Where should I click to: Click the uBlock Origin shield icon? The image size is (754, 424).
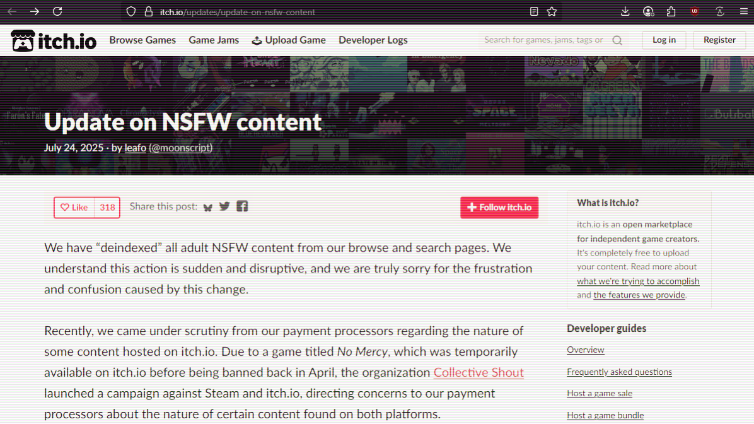coord(695,11)
